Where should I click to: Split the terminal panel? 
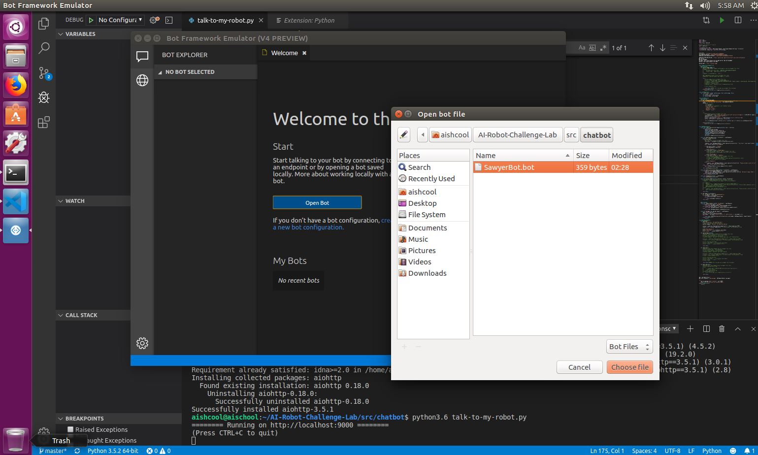[706, 328]
